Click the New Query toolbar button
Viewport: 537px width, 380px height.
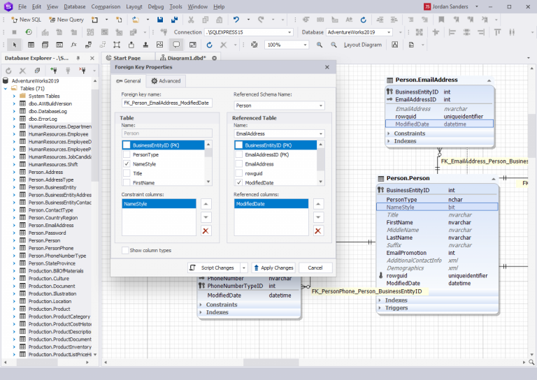(66, 20)
